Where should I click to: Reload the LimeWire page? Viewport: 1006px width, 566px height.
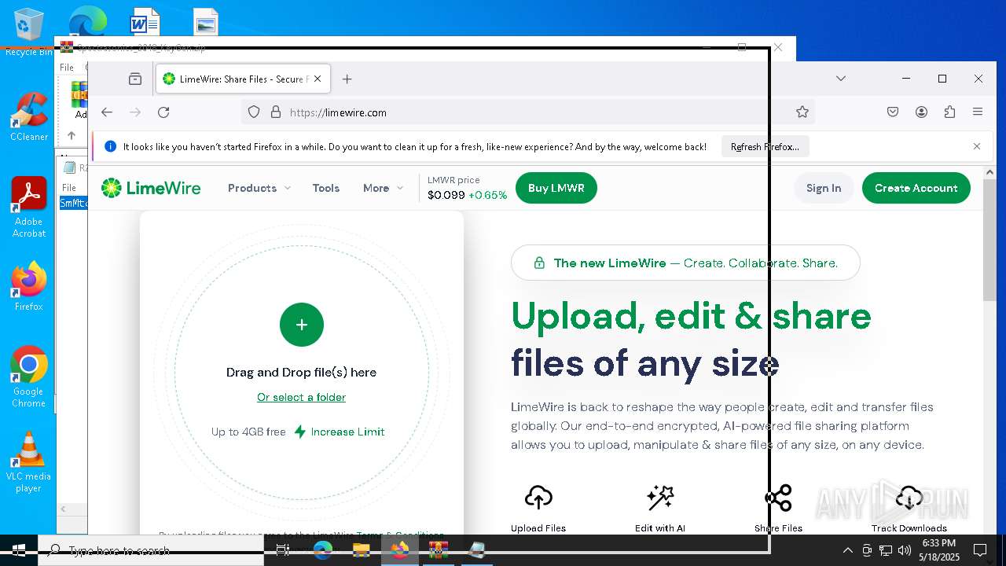pos(163,112)
